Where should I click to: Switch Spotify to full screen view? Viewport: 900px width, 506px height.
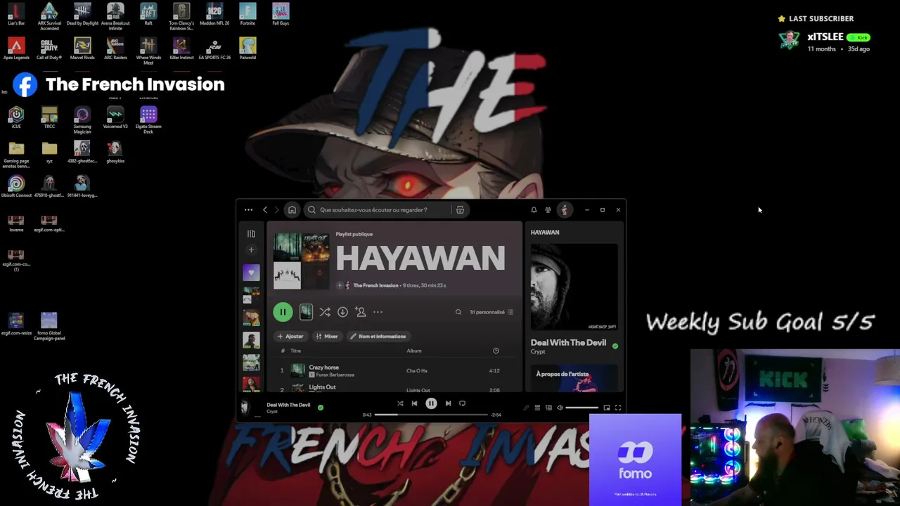coord(618,408)
